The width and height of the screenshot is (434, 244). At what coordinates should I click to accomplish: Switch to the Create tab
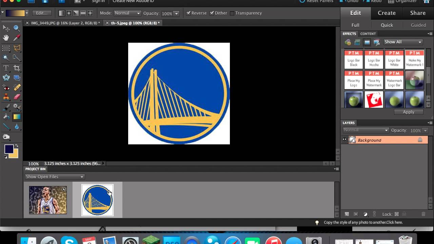pyautogui.click(x=387, y=13)
